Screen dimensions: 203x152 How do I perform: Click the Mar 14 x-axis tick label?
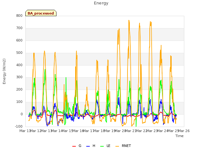[x=57, y=131]
